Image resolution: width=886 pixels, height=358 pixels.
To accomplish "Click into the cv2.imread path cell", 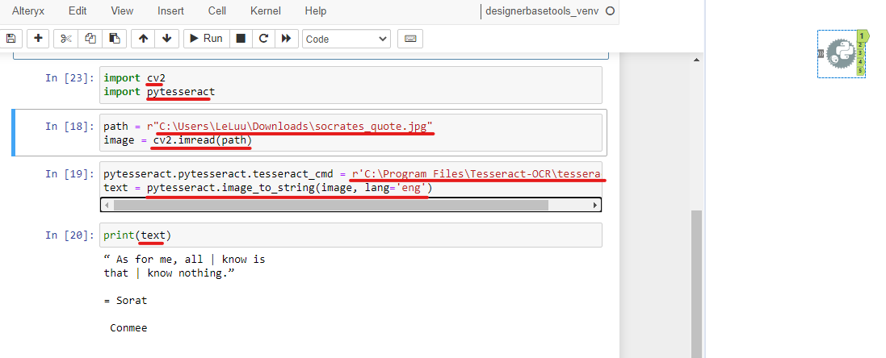I will [x=351, y=132].
